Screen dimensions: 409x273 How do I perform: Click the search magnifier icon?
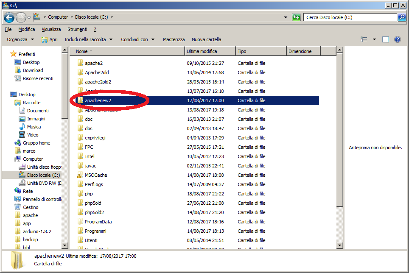(402, 17)
